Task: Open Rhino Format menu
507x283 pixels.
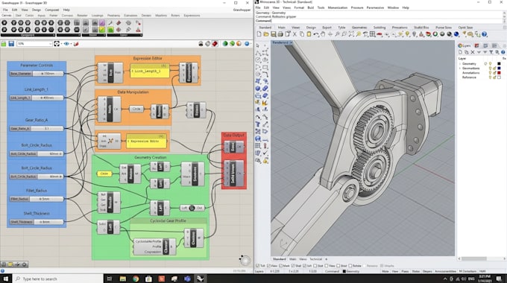Action: [299, 7]
